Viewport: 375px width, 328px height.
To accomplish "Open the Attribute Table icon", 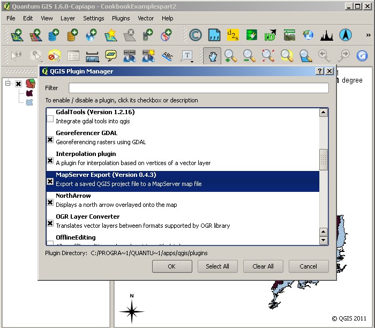I will (73, 56).
